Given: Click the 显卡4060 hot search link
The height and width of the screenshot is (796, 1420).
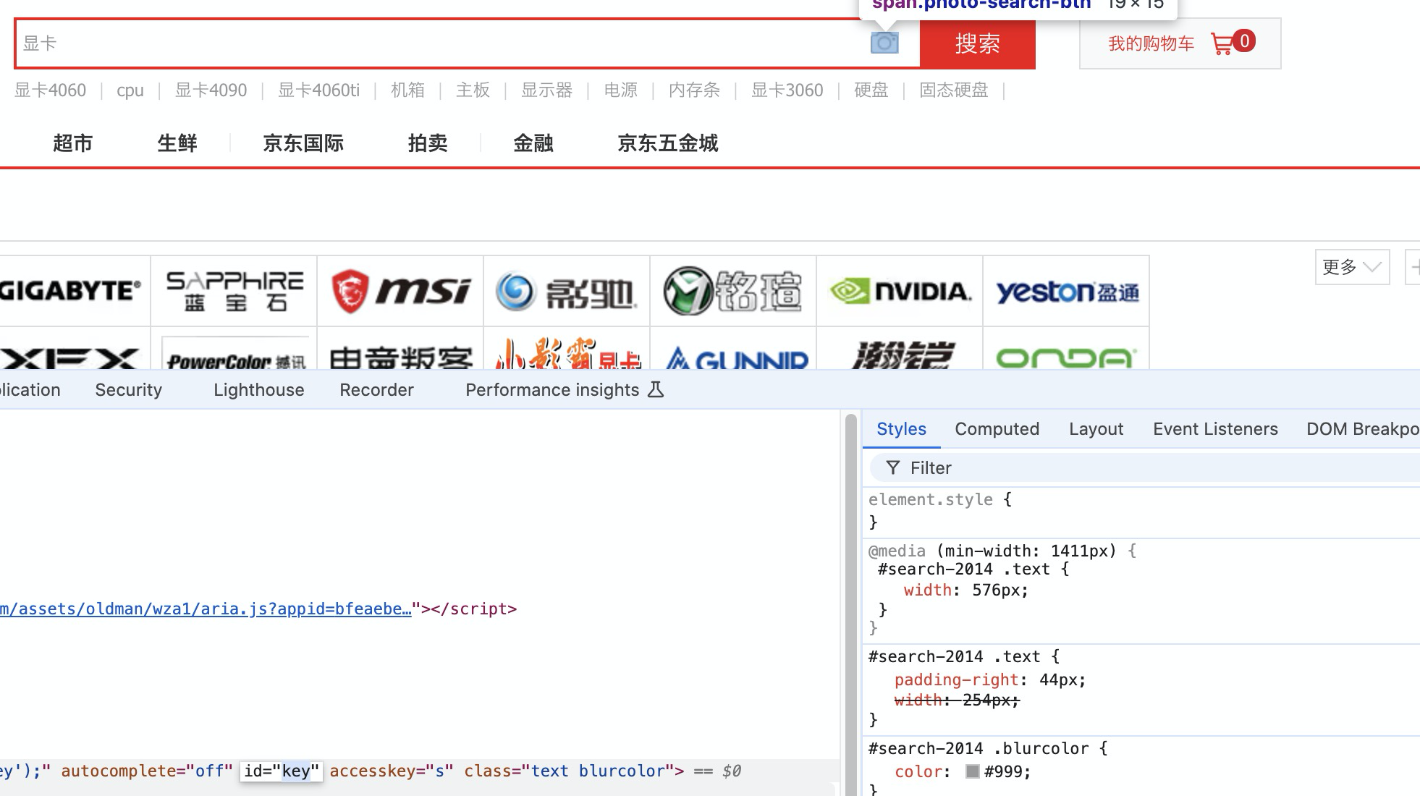Looking at the screenshot, I should tap(50, 90).
